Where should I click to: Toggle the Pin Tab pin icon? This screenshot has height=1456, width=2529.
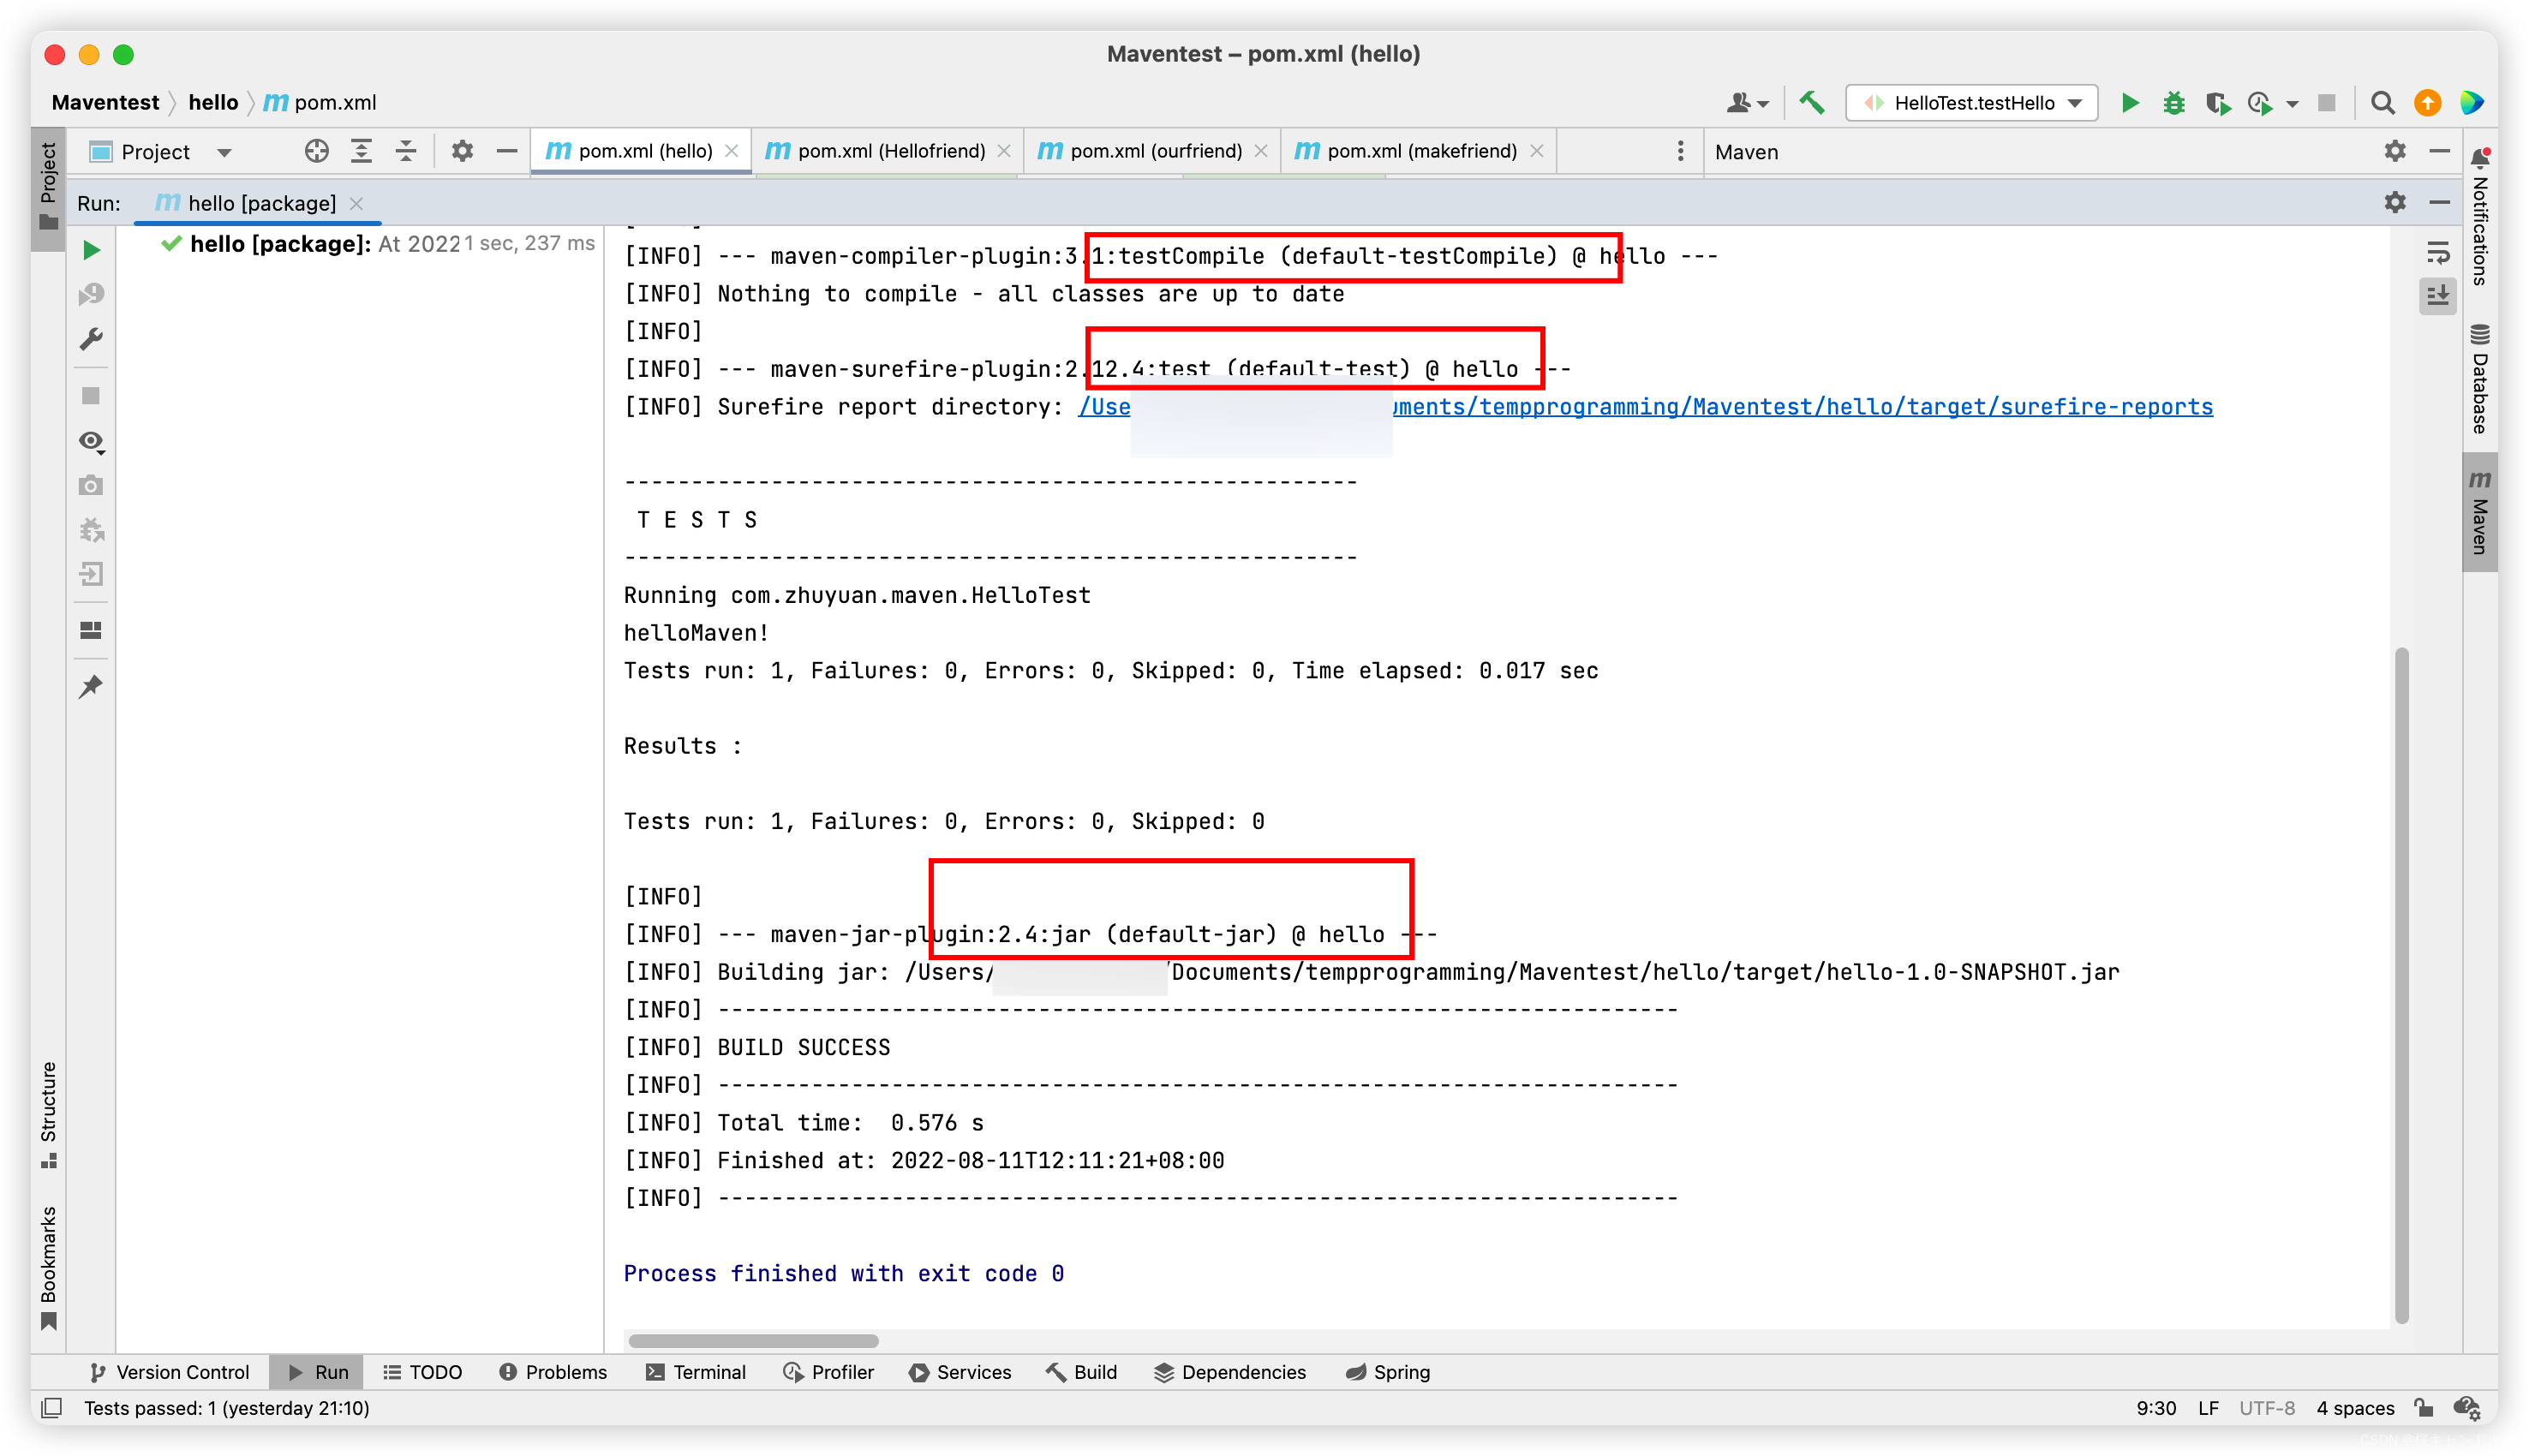coord(91,686)
